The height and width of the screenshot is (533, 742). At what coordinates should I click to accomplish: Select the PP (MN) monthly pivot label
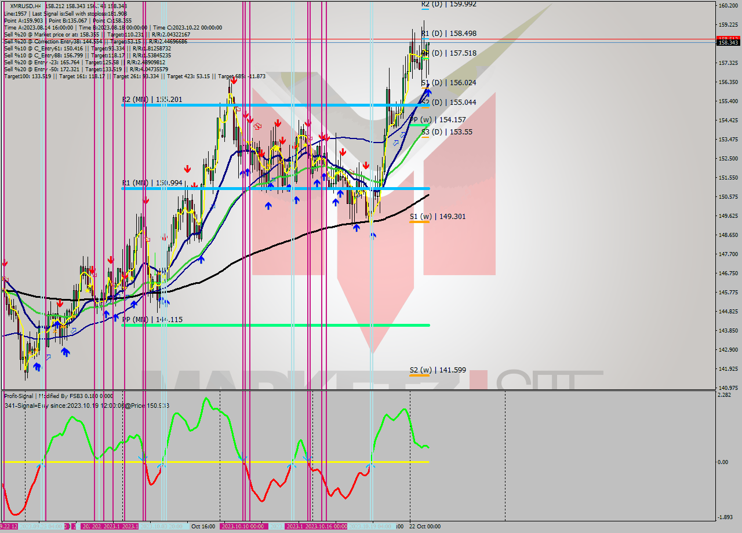(152, 320)
